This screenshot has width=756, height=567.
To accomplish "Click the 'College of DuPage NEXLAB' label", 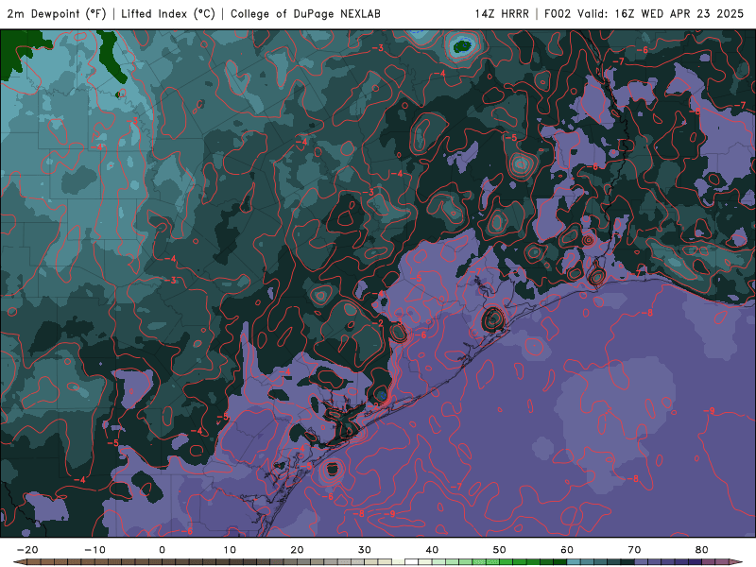I will click(305, 14).
